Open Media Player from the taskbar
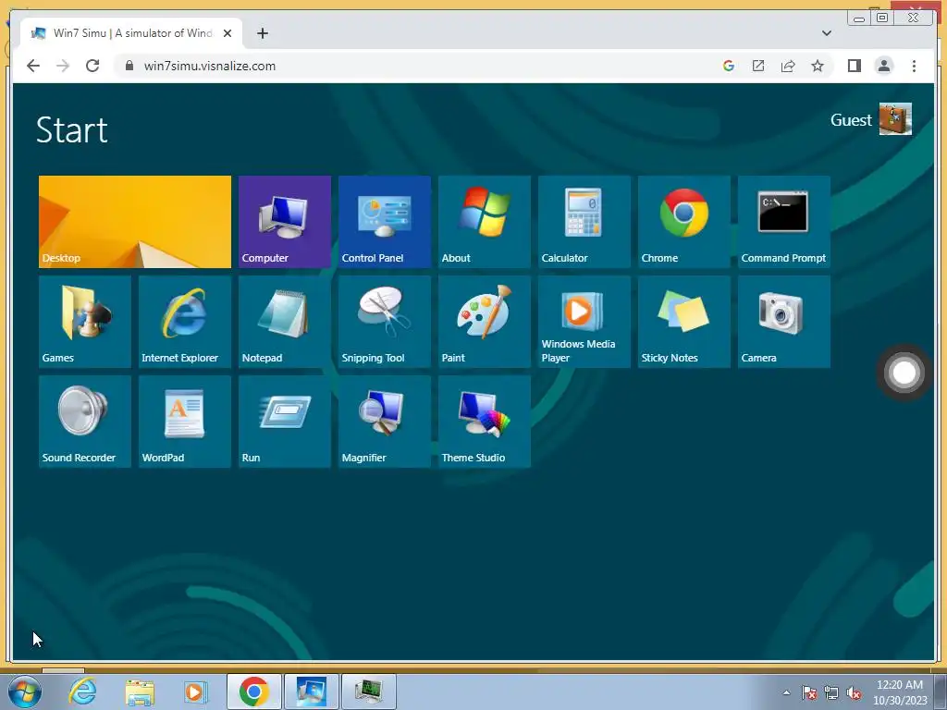This screenshot has height=710, width=947. 196,692
